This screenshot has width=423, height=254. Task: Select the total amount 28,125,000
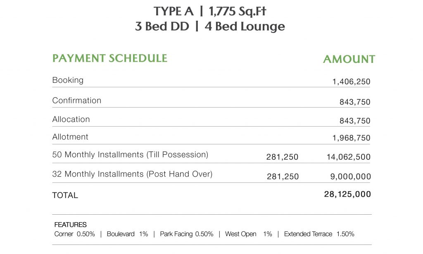pyautogui.click(x=347, y=194)
